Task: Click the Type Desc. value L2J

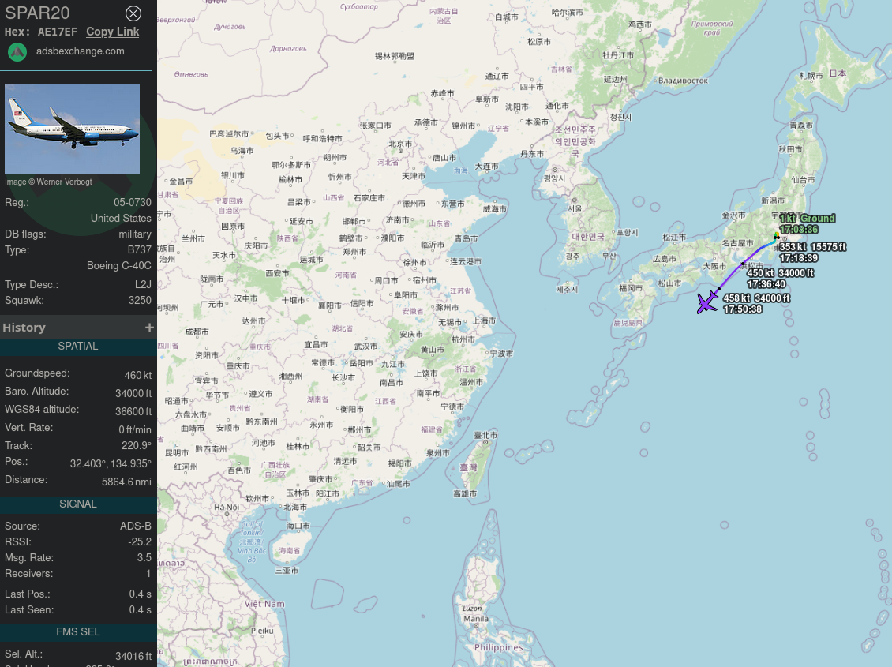Action: point(144,284)
